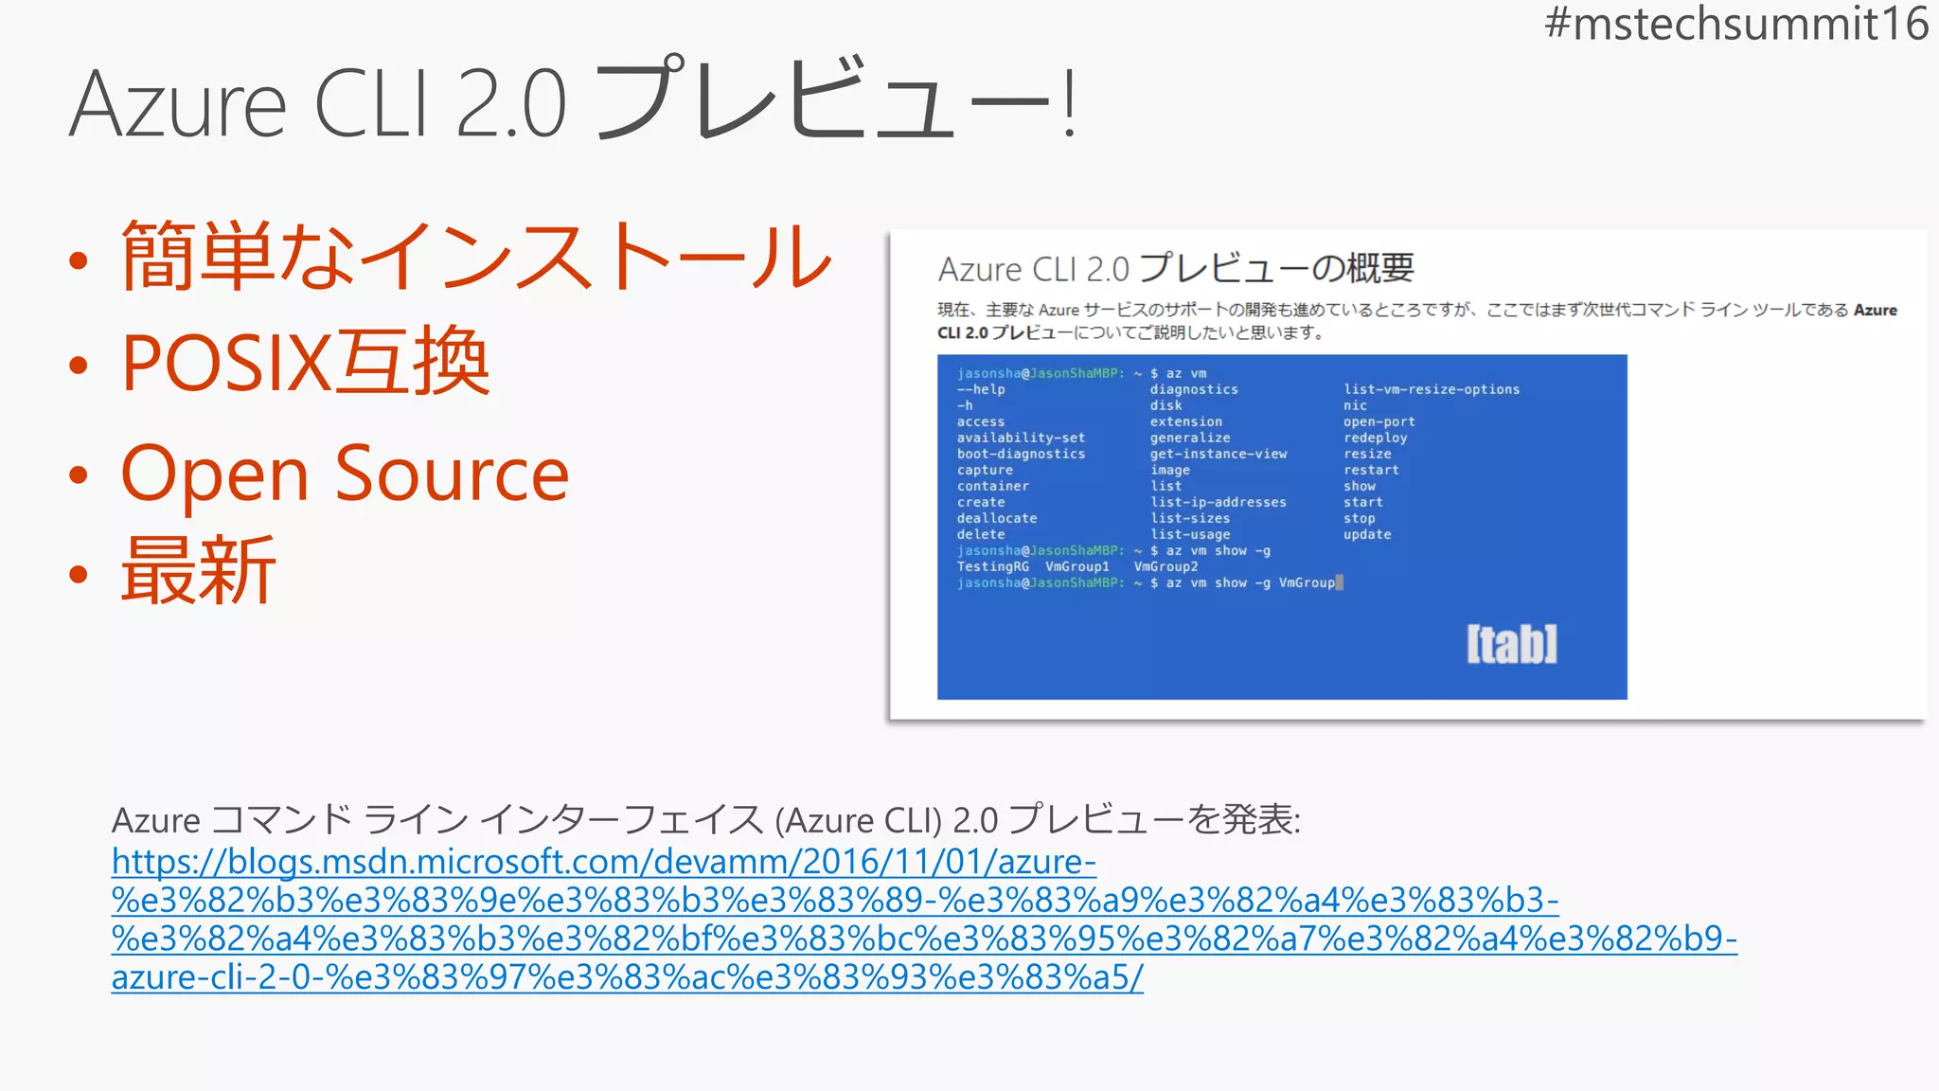This screenshot has width=1939, height=1091.
Task: Click the #mstechsummit16 hashtag text
Action: 1736,23
